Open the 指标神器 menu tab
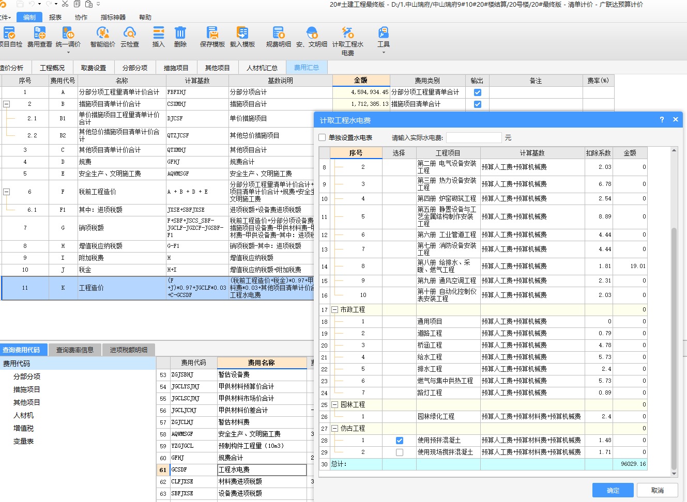The height and width of the screenshot is (502, 687). tap(113, 17)
